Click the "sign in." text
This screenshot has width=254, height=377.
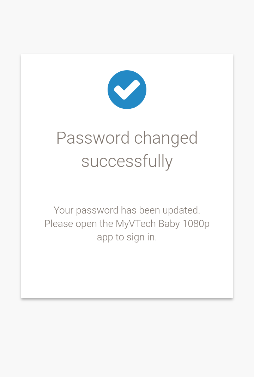tap(142, 237)
